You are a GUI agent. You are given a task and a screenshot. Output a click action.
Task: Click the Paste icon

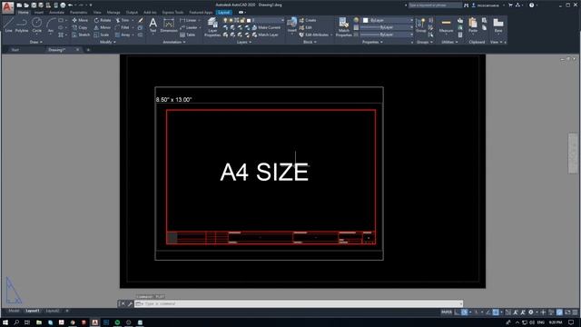click(473, 25)
